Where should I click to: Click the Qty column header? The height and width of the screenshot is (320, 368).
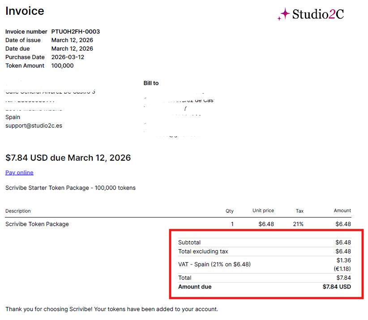click(230, 211)
